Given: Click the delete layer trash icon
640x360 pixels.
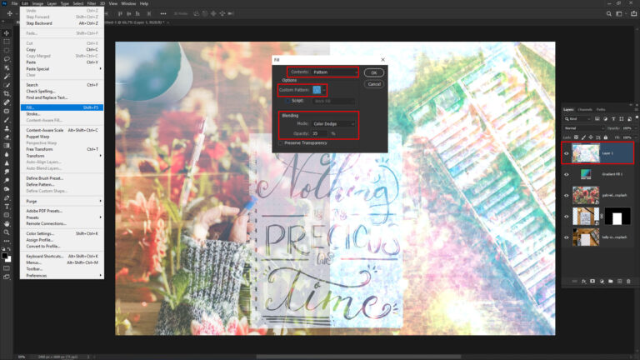Looking at the screenshot, I should pos(628,281).
